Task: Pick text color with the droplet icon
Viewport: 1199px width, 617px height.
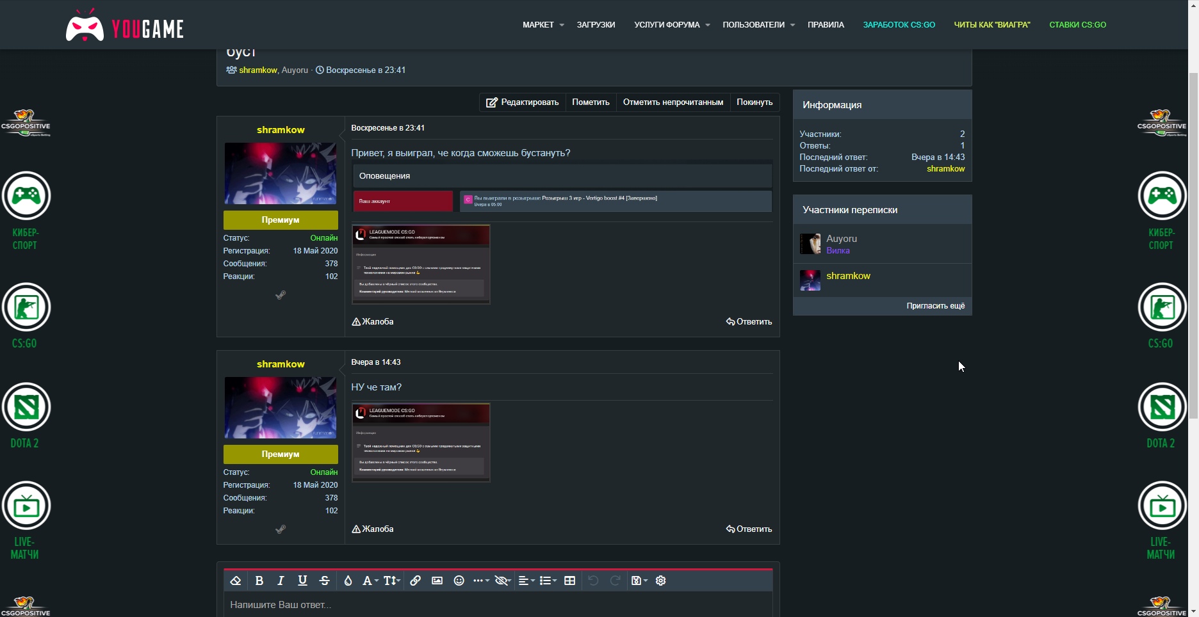Action: 348,581
